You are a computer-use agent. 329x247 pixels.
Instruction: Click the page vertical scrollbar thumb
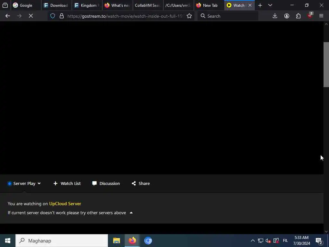coord(326,65)
